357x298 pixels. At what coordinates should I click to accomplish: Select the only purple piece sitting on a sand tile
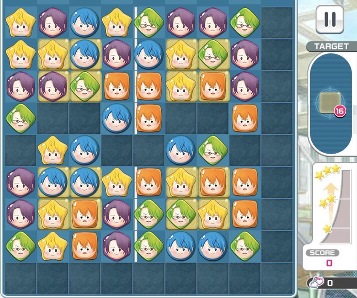53,86
